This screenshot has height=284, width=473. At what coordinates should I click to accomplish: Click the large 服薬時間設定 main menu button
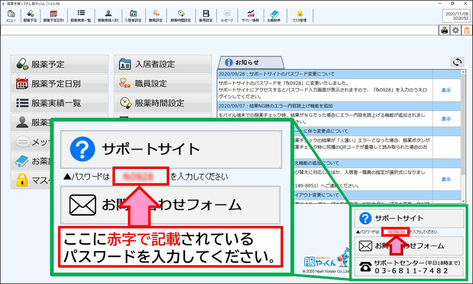(163, 103)
